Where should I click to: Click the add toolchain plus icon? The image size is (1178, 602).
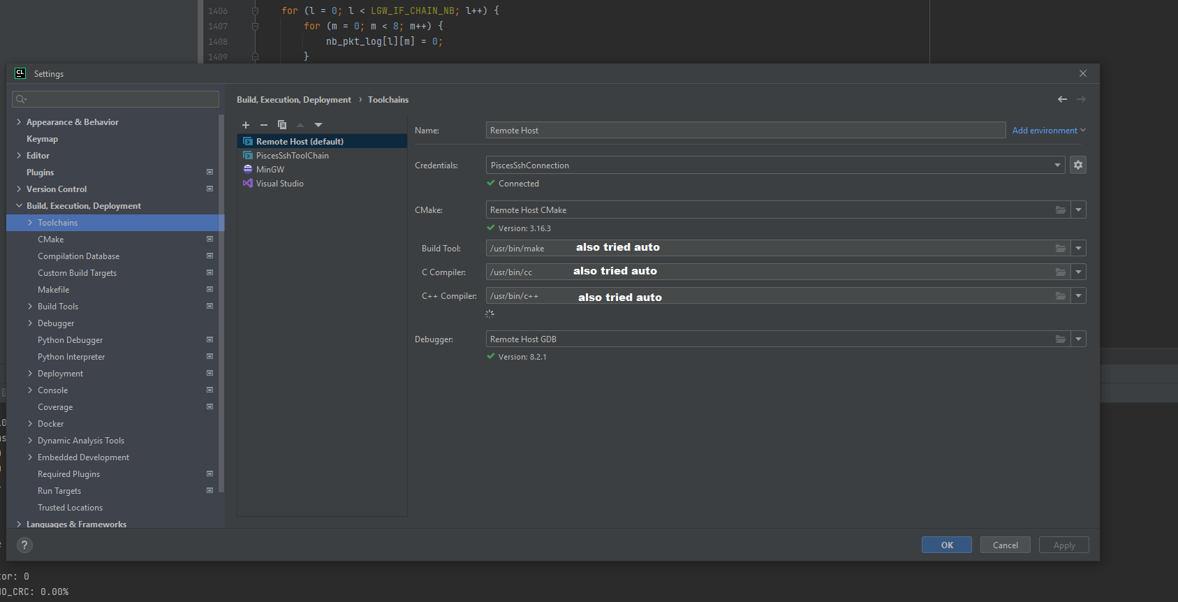(246, 125)
